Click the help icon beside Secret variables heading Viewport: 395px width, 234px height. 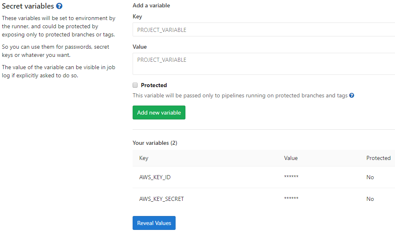[x=59, y=6]
